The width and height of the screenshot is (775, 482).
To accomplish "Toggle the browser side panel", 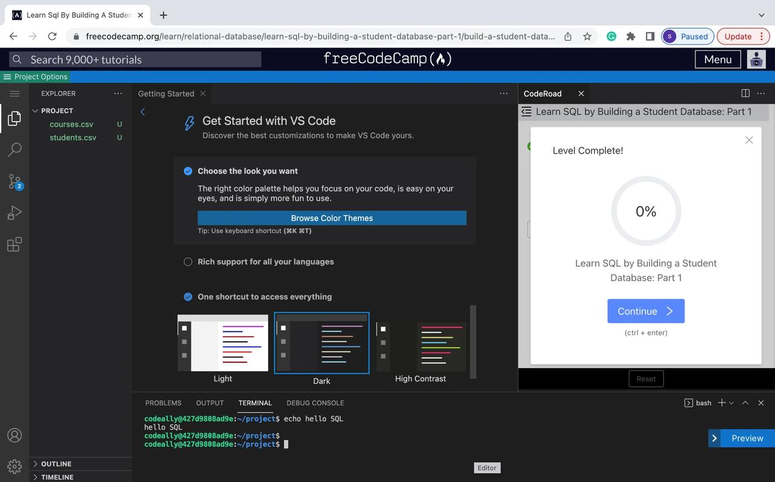I will click(650, 36).
